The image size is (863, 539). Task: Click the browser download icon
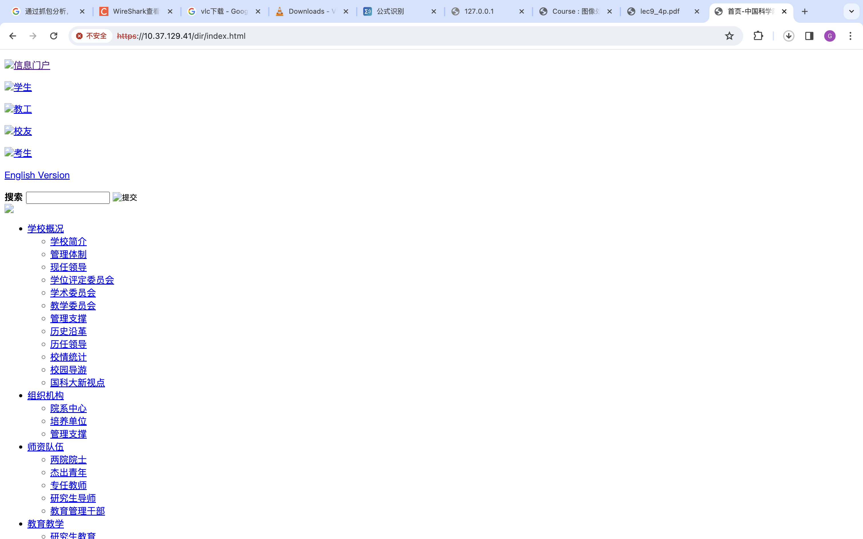[x=789, y=36]
